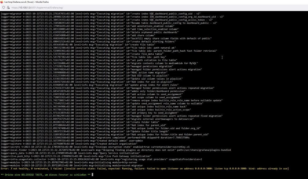Click the log line "update group index for alert rules"

coord(90,85)
